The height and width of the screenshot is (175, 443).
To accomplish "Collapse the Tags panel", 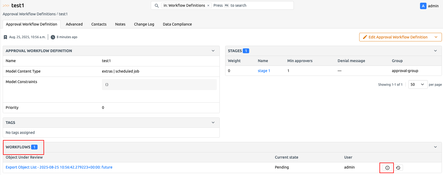I will 213,123.
